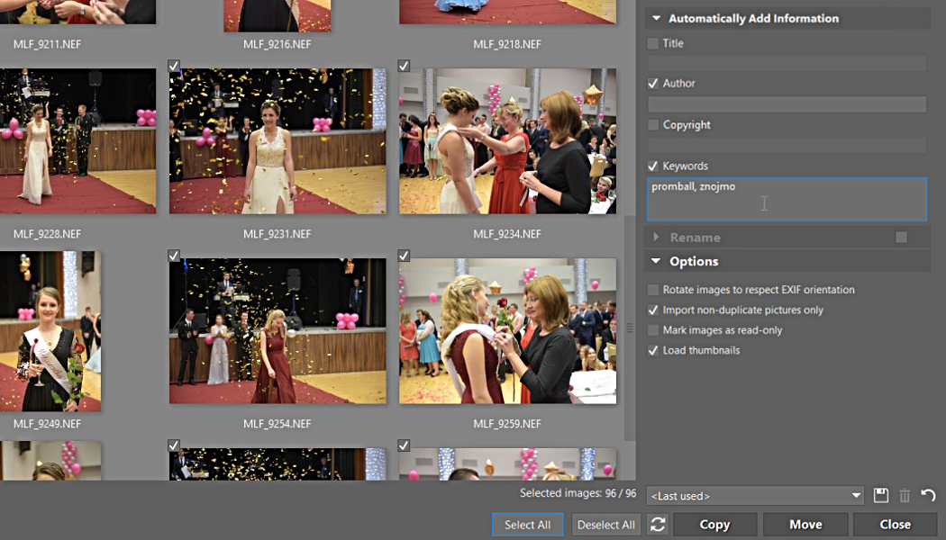Click the Title text field

pos(787,63)
